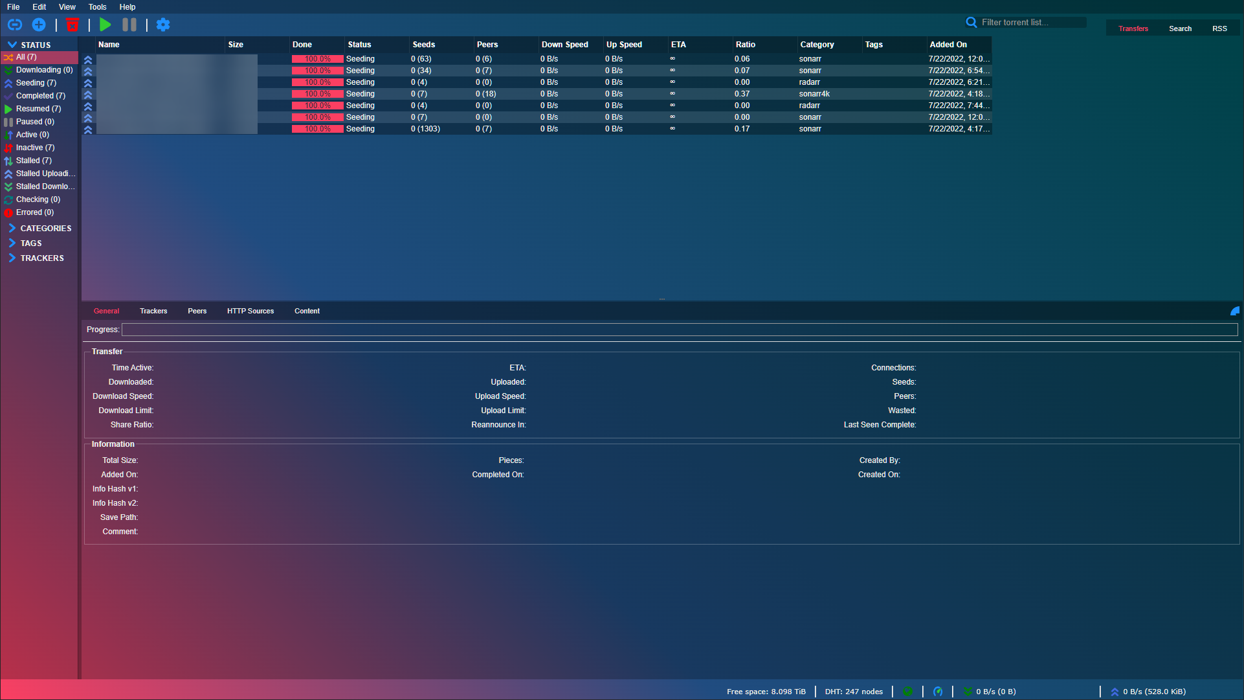Screen dimensions: 1244x700
Task: Select the row with category sonarr4k
Action: [x=537, y=94]
